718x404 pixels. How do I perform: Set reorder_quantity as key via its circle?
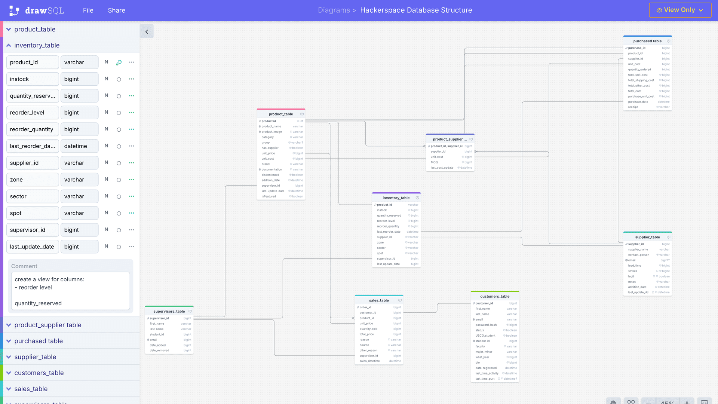pos(119,130)
